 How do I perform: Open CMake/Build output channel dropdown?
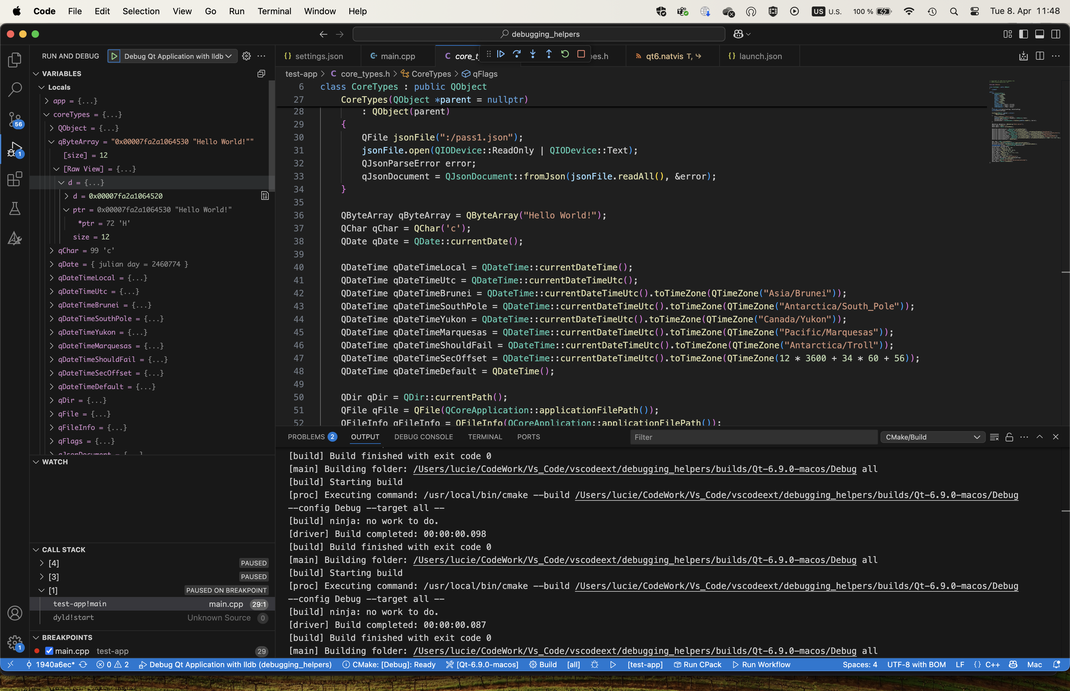933,437
